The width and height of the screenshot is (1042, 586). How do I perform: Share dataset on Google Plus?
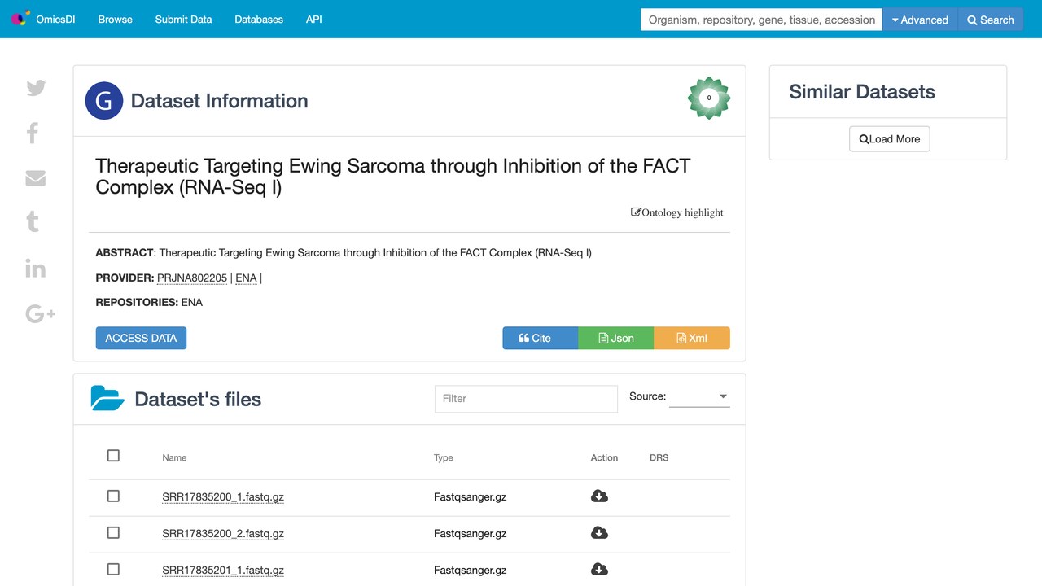[40, 313]
